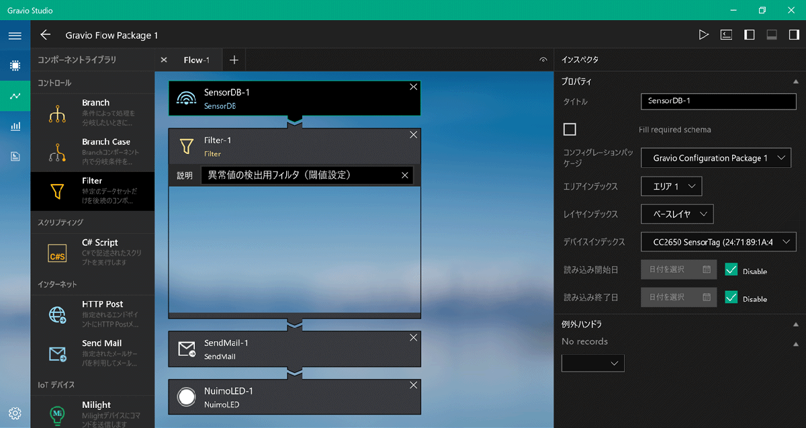This screenshot has height=428, width=806.
Task: Open settings gear in sidebar
Action: pyautogui.click(x=15, y=413)
